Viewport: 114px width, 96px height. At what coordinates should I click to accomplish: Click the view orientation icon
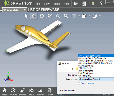tap(84, 16)
